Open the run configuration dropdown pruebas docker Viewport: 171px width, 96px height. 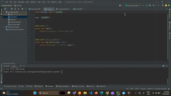133,5
